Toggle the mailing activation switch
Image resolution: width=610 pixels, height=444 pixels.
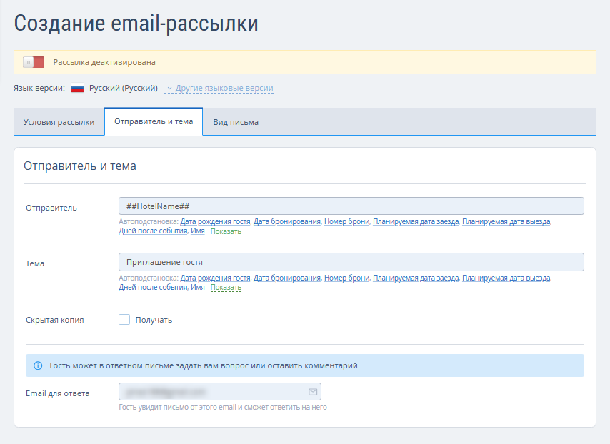pyautogui.click(x=33, y=62)
